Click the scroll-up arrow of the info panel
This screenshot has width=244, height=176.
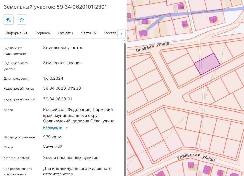pyautogui.click(x=125, y=41)
